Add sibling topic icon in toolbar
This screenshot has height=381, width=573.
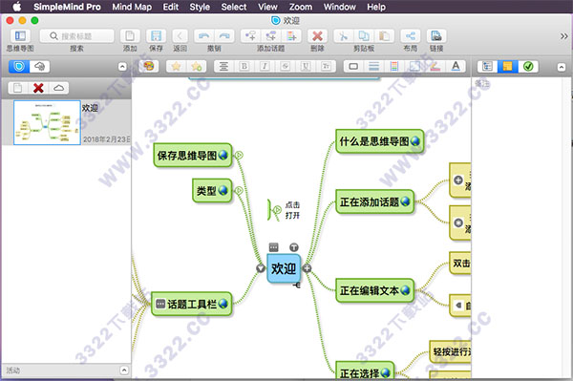pos(271,35)
